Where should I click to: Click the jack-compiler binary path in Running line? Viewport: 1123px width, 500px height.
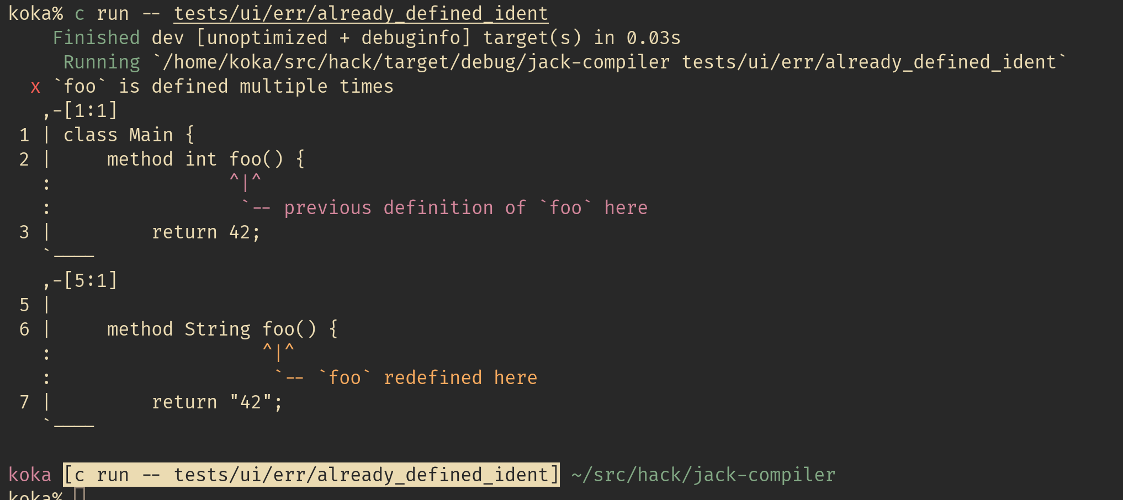click(x=416, y=62)
